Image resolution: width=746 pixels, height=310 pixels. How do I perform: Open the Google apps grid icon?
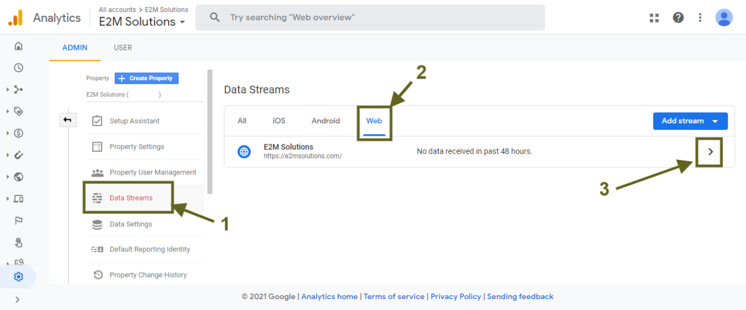[654, 18]
